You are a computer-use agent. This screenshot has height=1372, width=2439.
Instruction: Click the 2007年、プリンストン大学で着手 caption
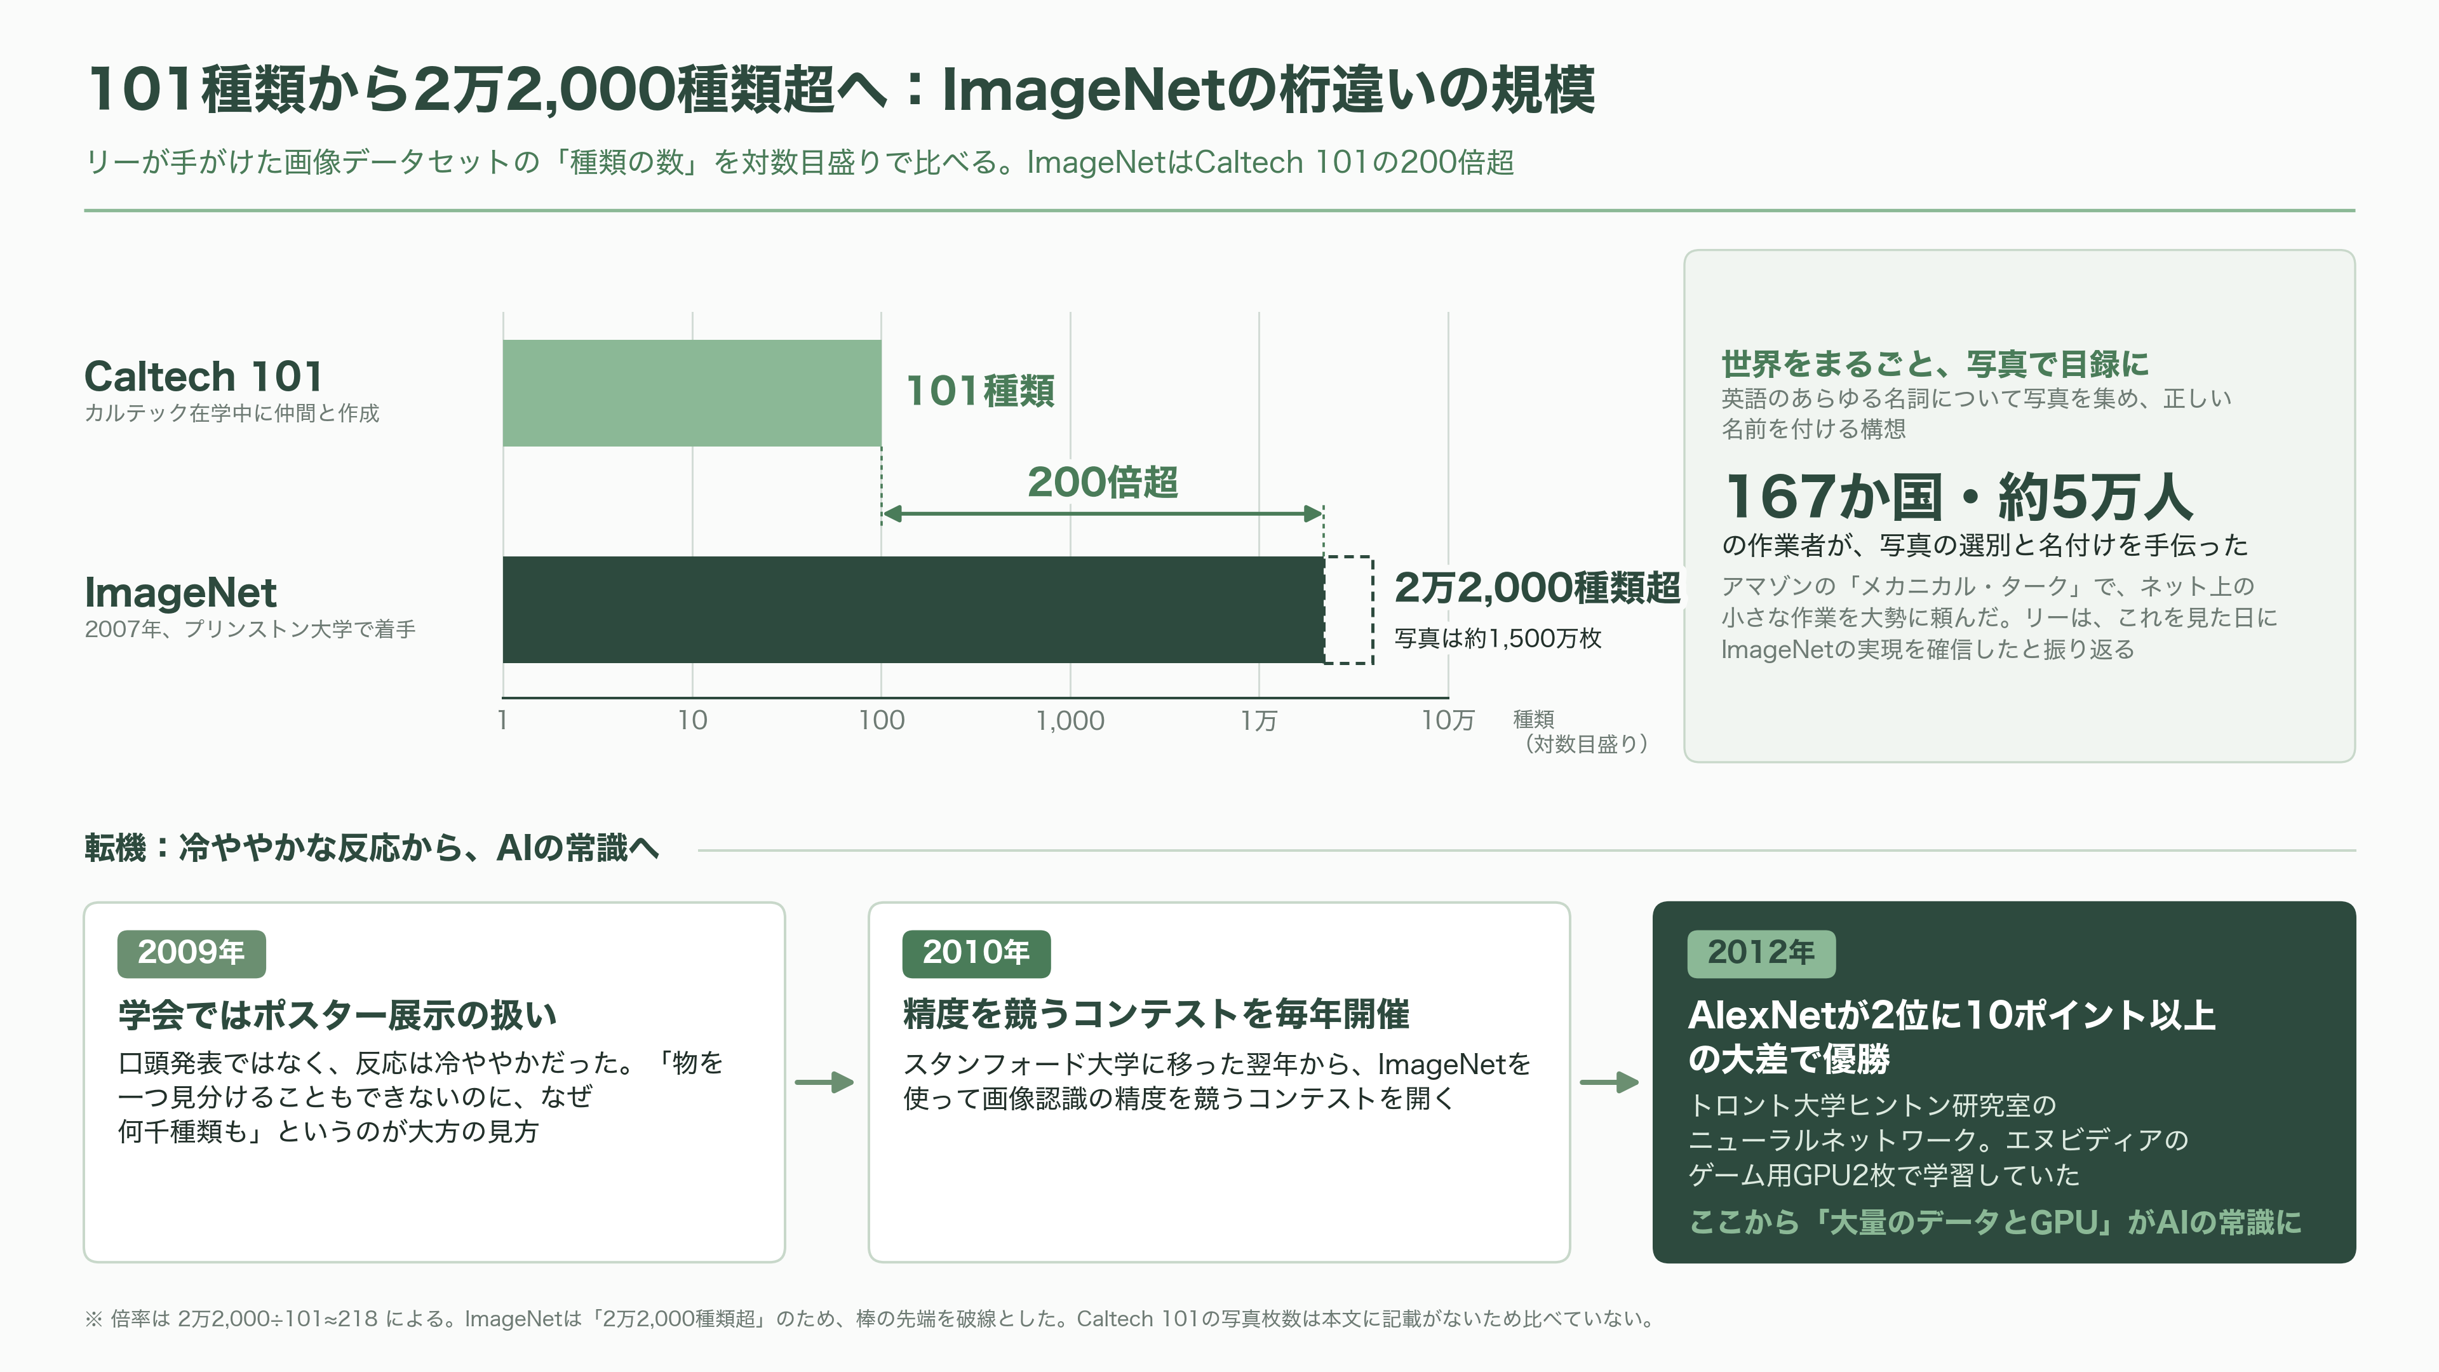coord(250,629)
